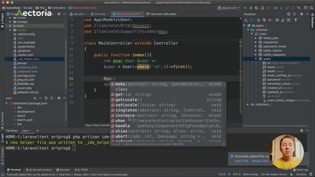The width and height of the screenshot is (315, 177).
Task: Run the phpunit.xml configuration
Action: click(x=245, y=8)
